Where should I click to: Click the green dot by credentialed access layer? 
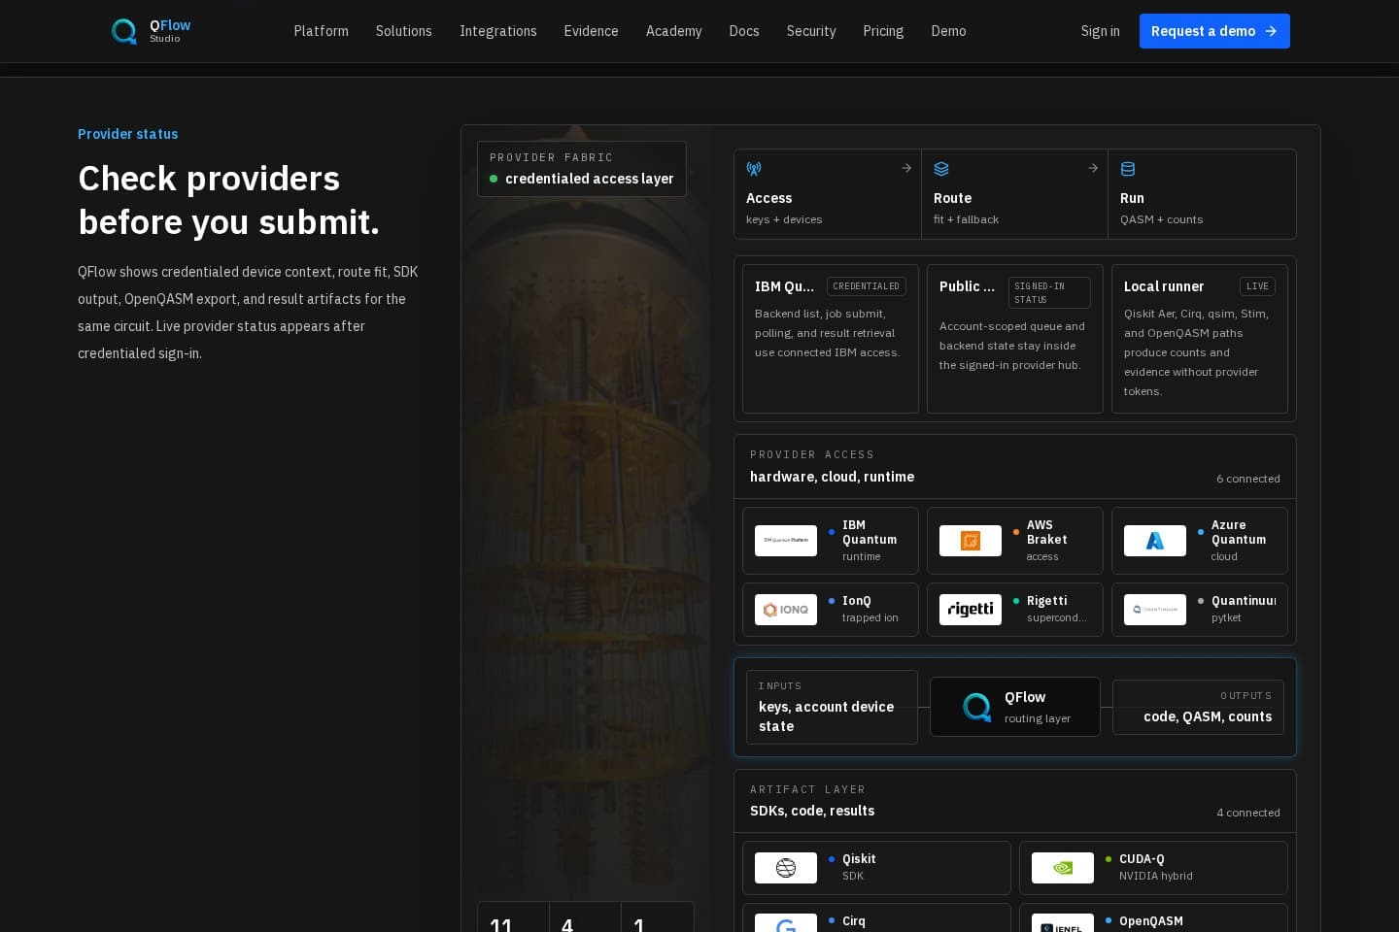(494, 179)
